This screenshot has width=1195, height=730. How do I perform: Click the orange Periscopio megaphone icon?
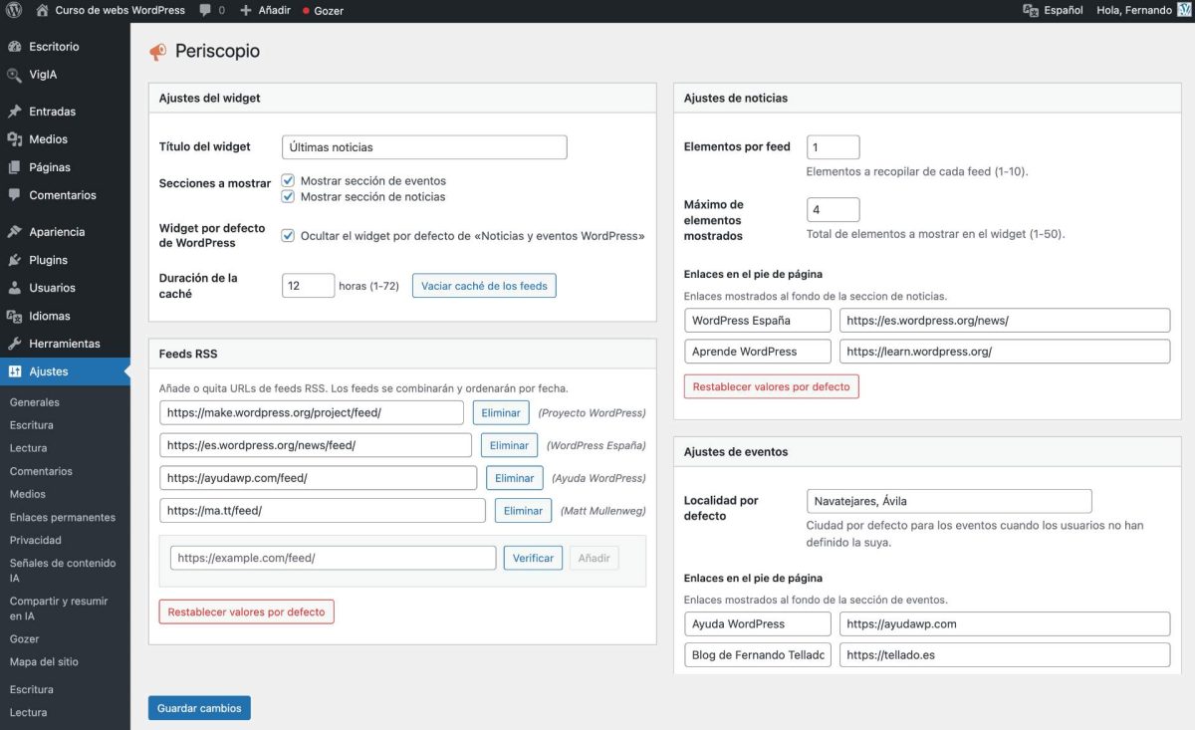click(157, 52)
